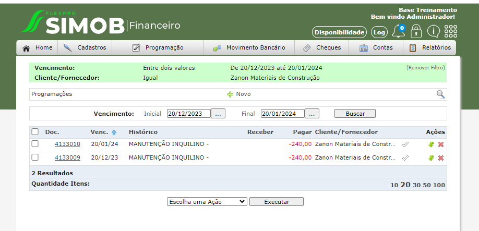Click the Movimento Bancário transfer icon

pyautogui.click(x=217, y=48)
